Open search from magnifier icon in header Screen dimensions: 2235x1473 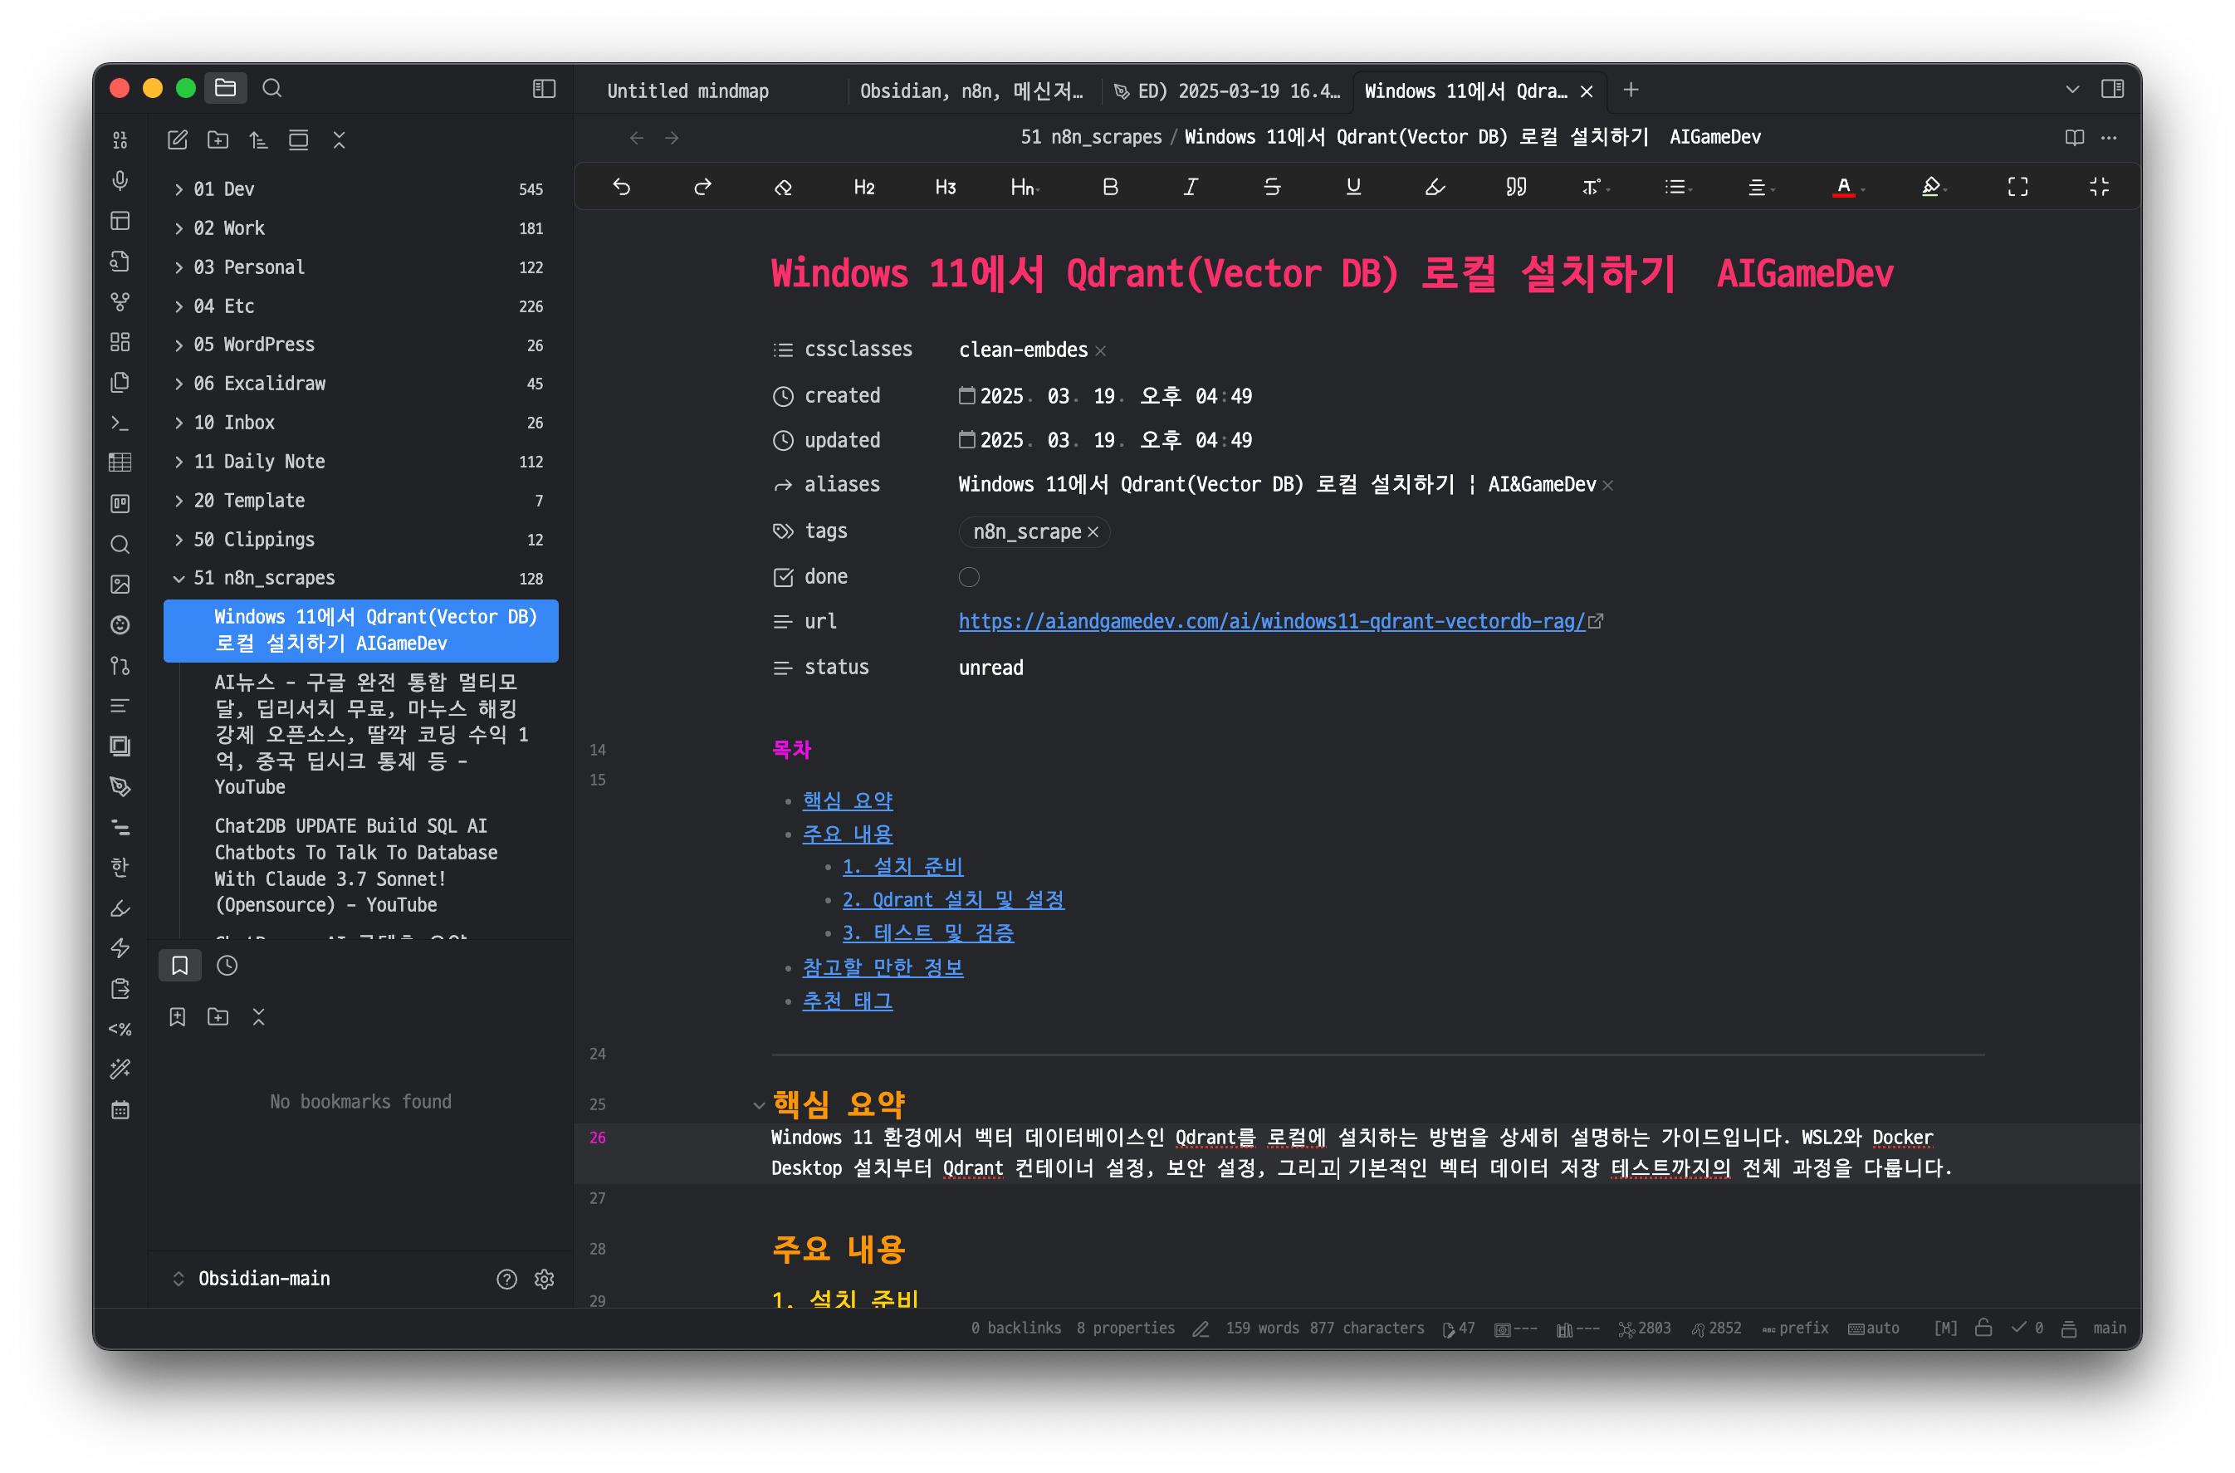coord(272,88)
